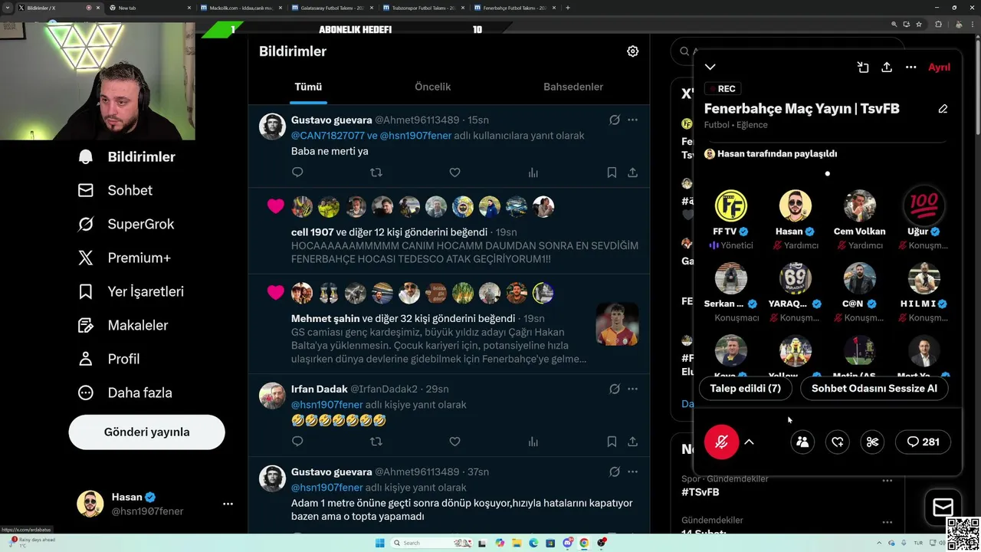Share the 'Baba ne merti ya' post
This screenshot has height=552, width=981.
[x=632, y=172]
